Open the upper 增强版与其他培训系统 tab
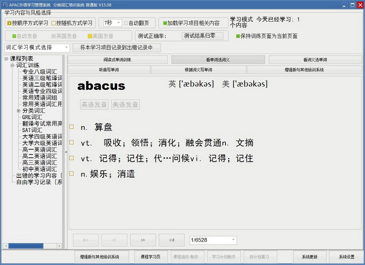365x265 pixels. click(x=304, y=70)
